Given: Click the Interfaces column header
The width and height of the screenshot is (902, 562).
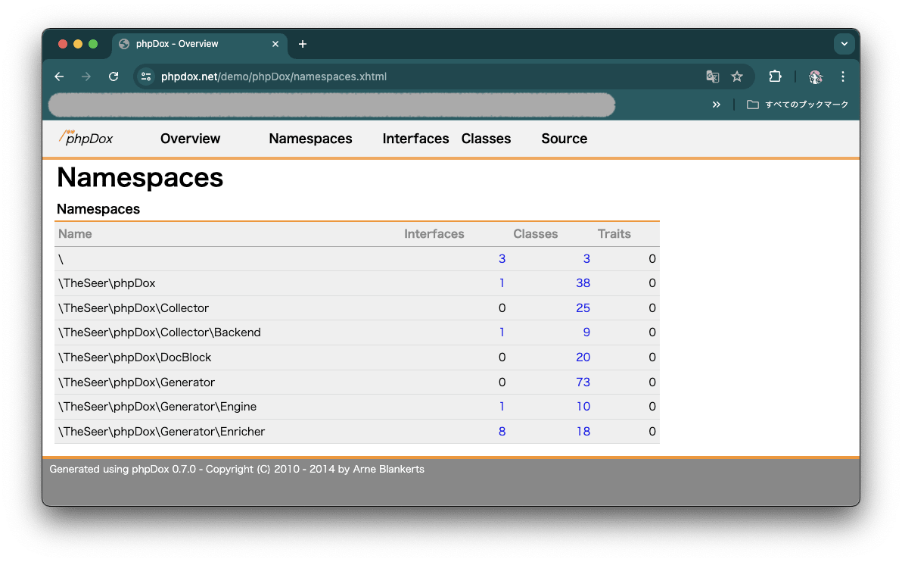Looking at the screenshot, I should coord(434,234).
